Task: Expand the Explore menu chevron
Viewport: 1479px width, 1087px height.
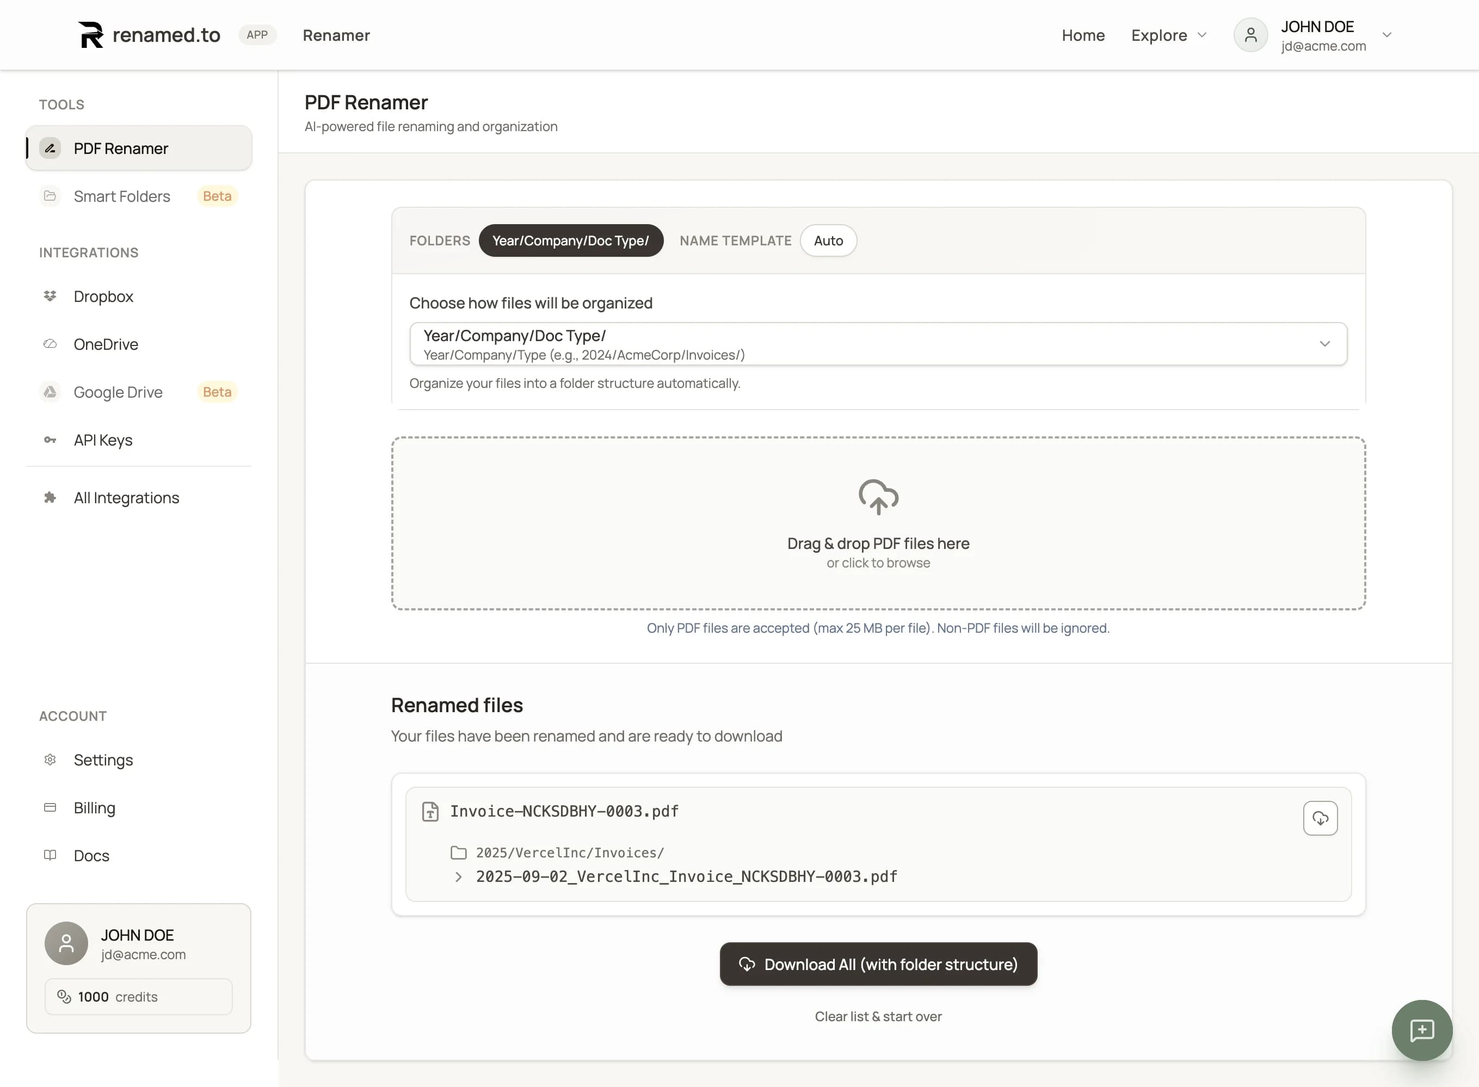Action: coord(1202,35)
